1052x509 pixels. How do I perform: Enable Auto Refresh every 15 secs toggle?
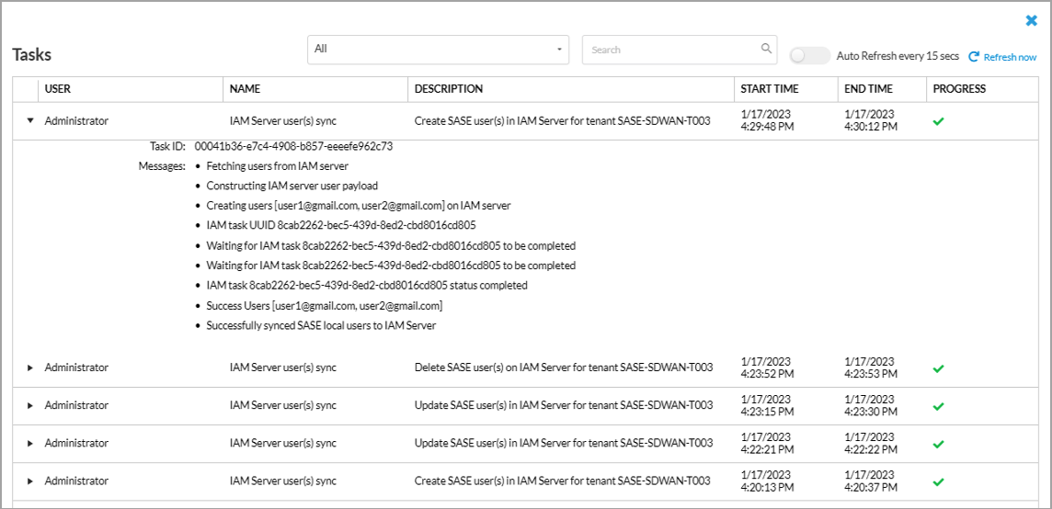[x=809, y=56]
